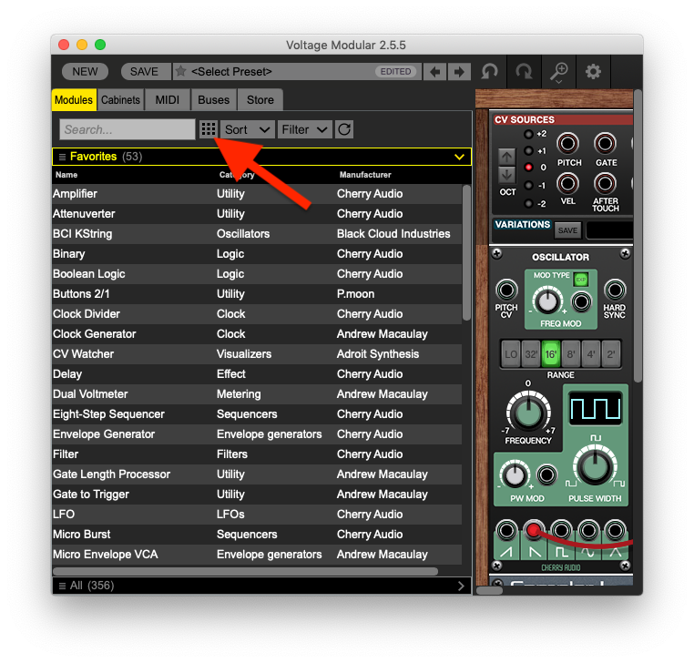Click the module list horizontal scrollbar
The image size is (694, 663).
click(245, 571)
